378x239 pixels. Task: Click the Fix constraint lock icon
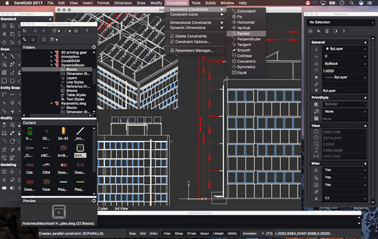234,16
